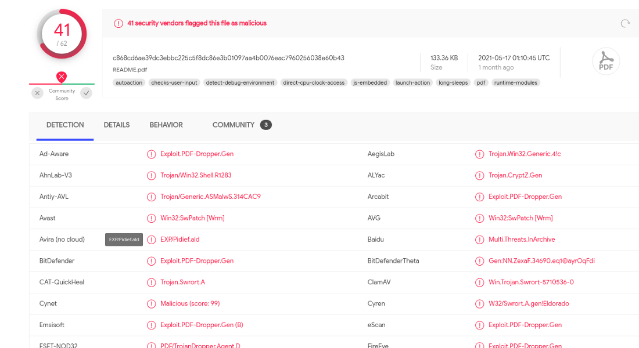Click the alert icon in the Ad-Aware row
639x348 pixels.
(151, 154)
